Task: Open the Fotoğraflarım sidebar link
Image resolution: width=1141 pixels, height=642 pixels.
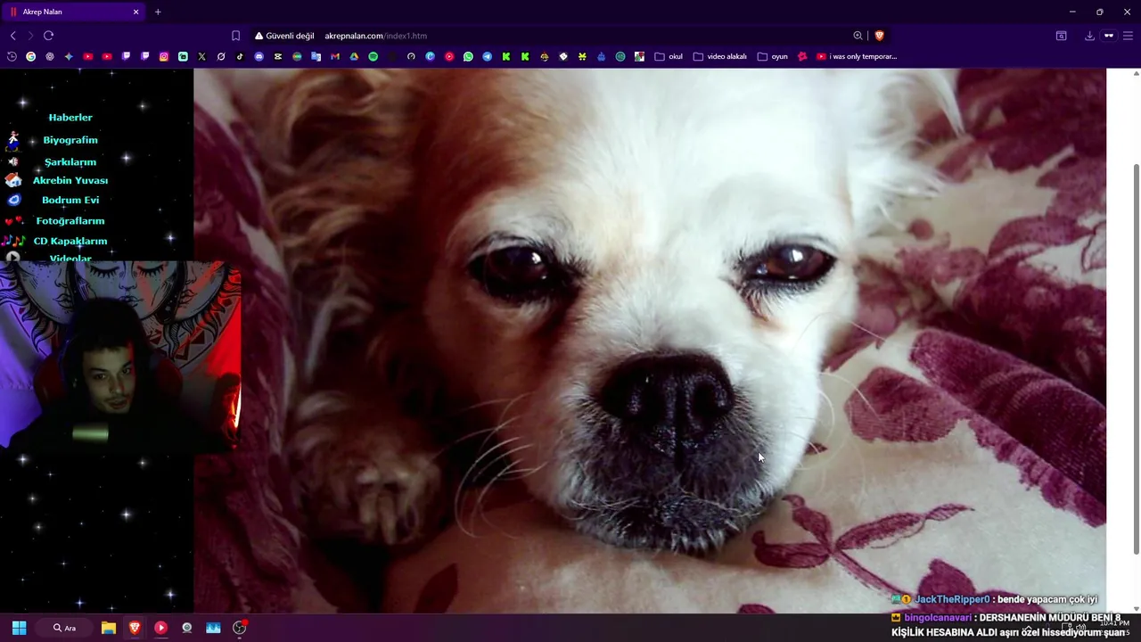Action: click(70, 220)
